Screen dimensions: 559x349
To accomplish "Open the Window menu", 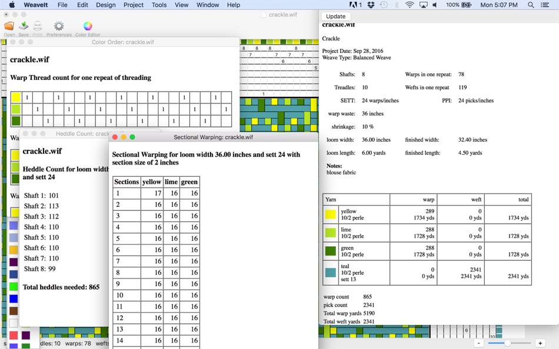I will tap(208, 5).
